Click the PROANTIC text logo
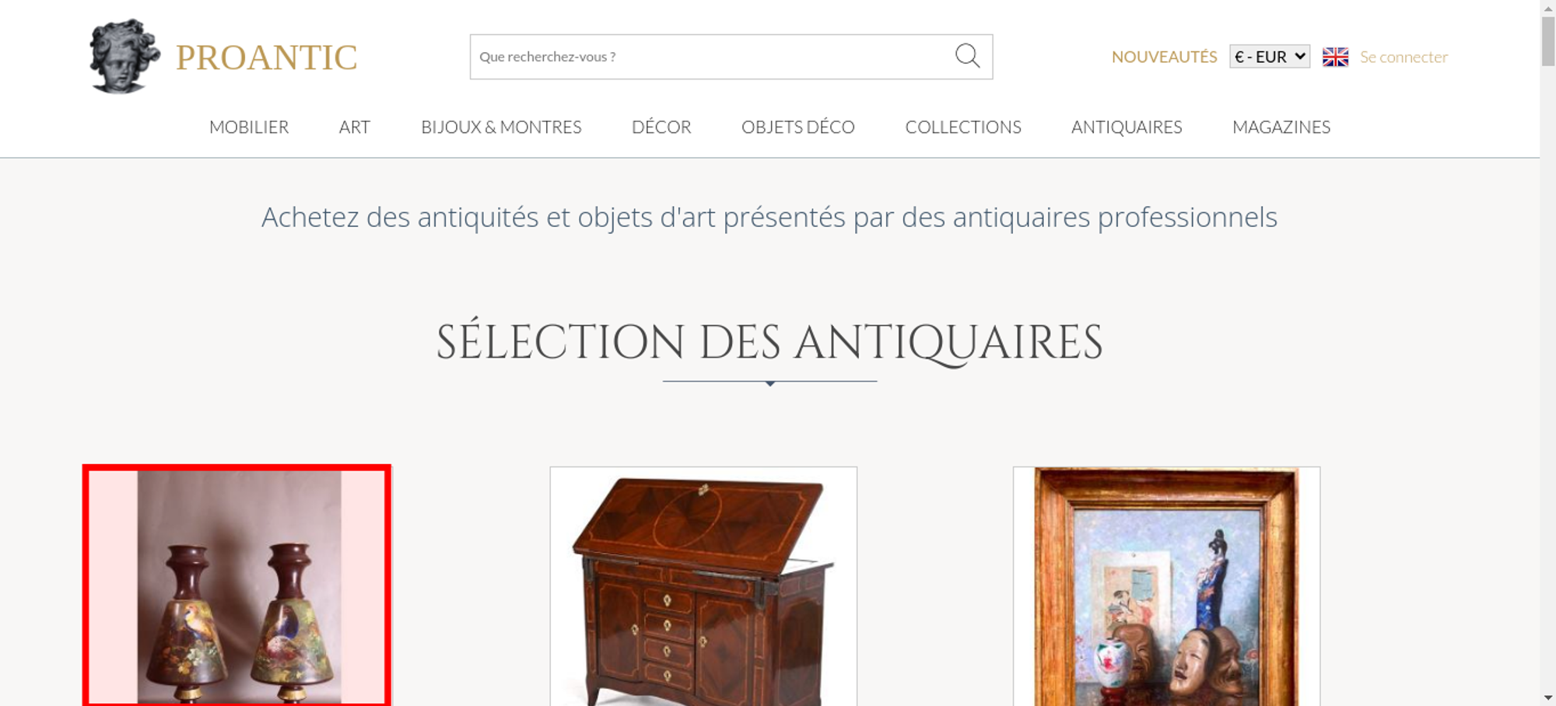 pos(266,58)
